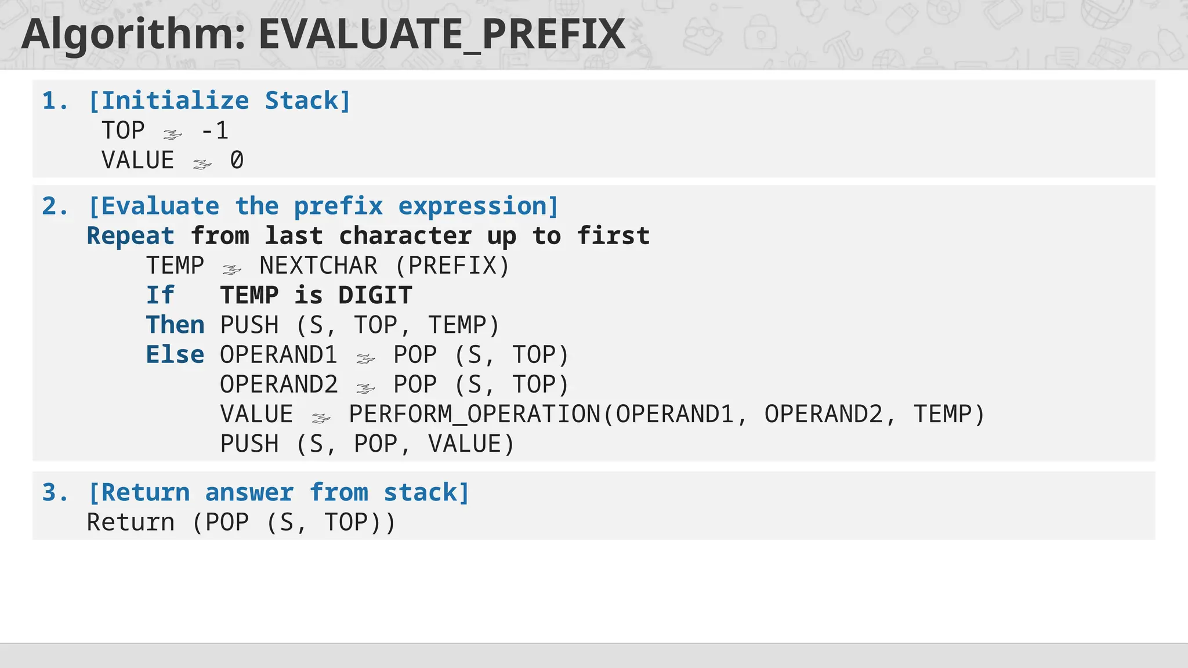1188x668 pixels.
Task: Click the If keyword
Action: (160, 295)
